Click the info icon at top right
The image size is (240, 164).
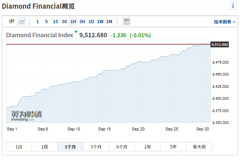click(x=233, y=6)
